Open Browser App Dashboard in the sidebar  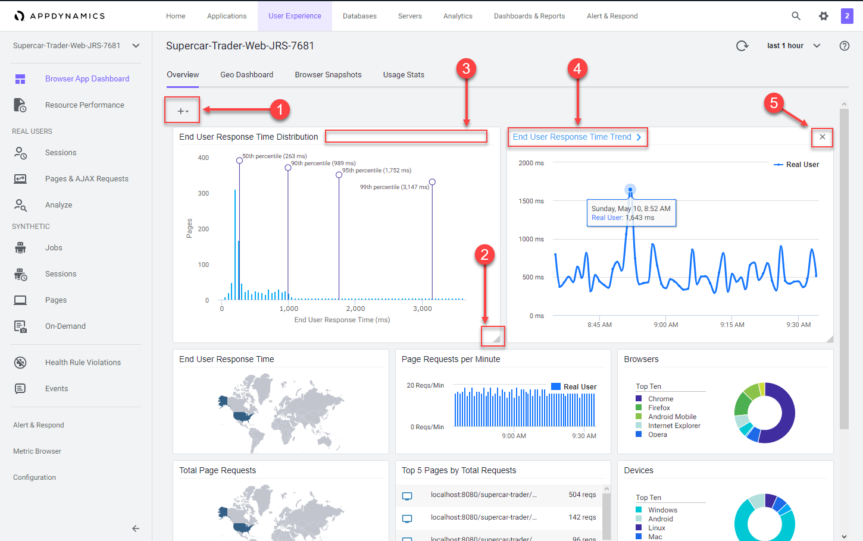pyautogui.click(x=87, y=79)
